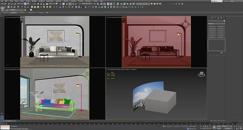Expand the Modifier List dropdown

tap(216, 24)
